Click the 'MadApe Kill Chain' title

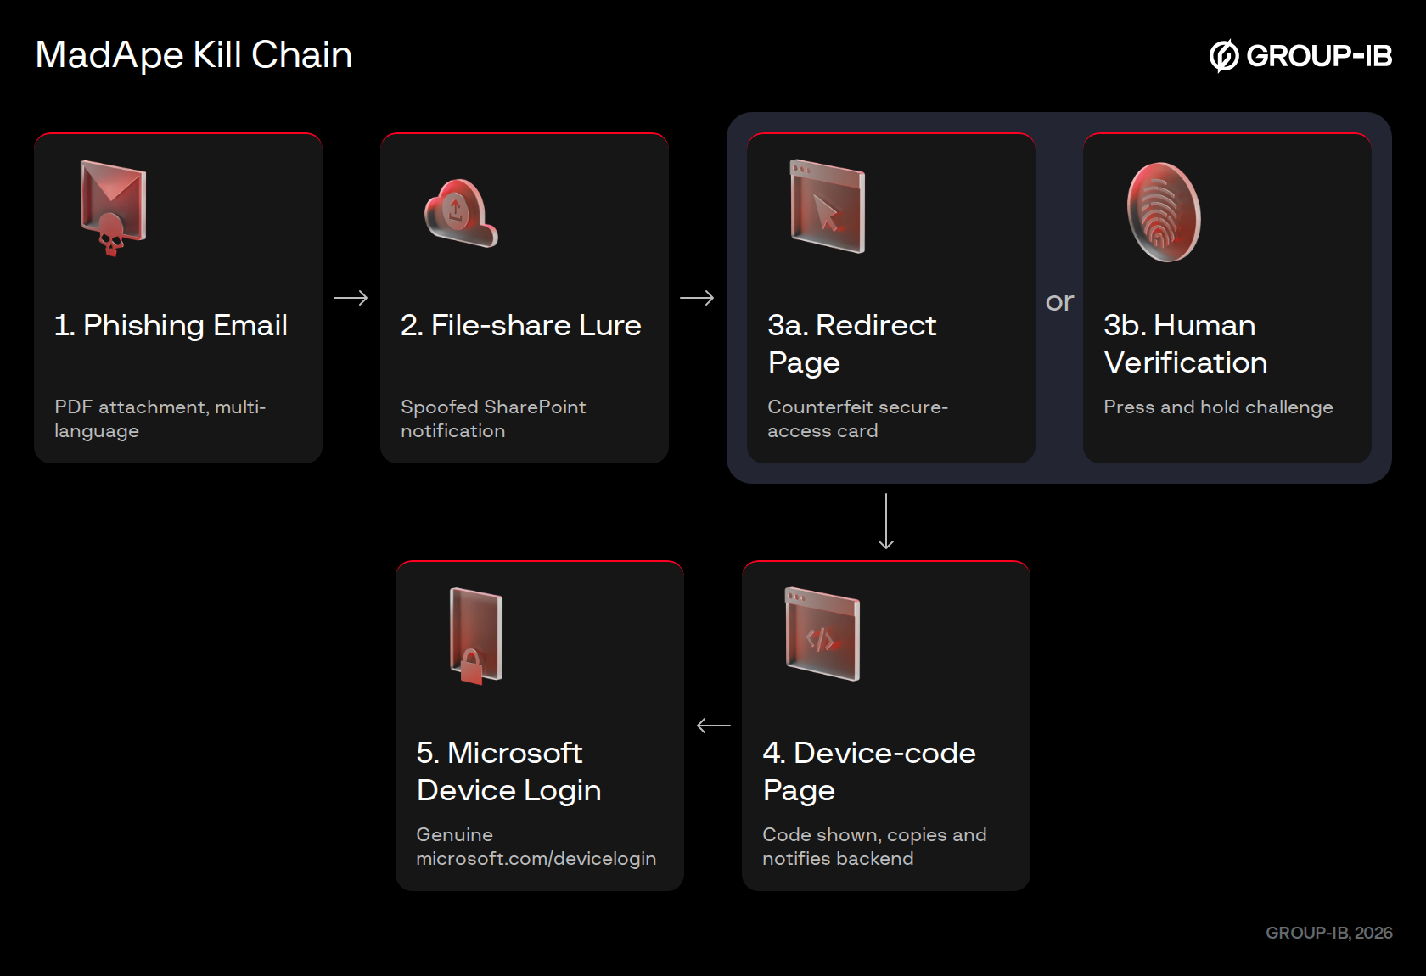(x=194, y=55)
